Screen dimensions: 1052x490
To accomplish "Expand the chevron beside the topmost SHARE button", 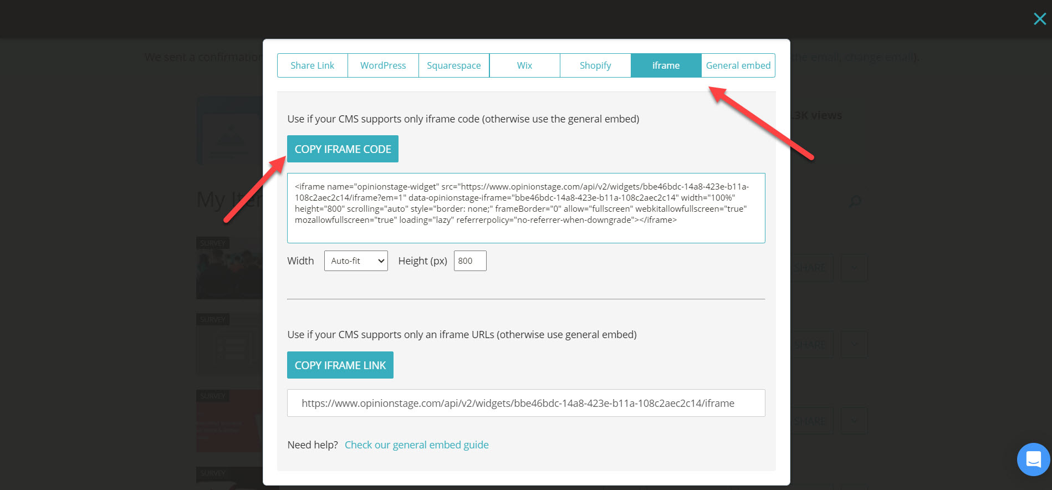I will [x=854, y=268].
